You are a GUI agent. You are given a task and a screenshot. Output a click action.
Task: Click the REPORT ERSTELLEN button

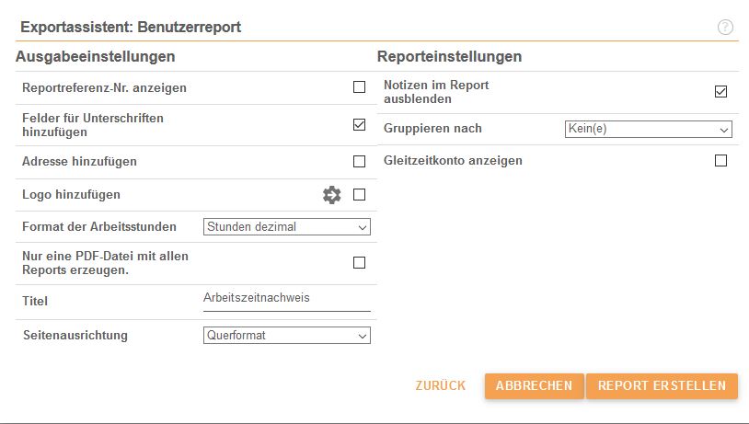(x=663, y=385)
